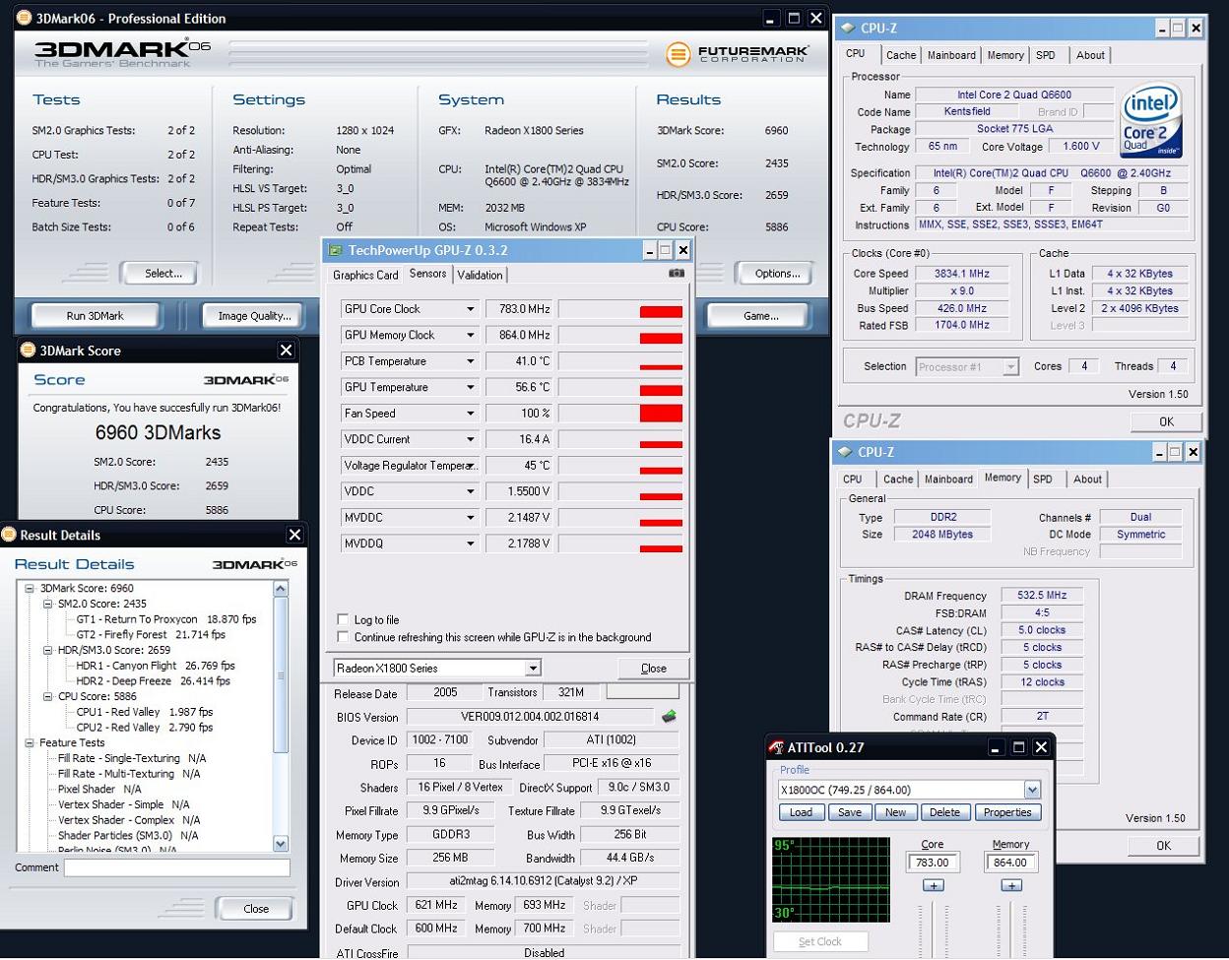Click Result Details window title icon
Image resolution: width=1229 pixels, height=960 pixels.
(9, 535)
